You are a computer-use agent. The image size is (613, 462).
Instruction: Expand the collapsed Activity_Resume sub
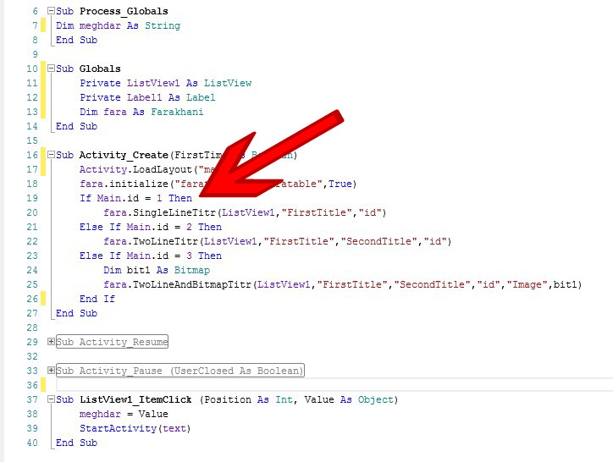(x=51, y=342)
